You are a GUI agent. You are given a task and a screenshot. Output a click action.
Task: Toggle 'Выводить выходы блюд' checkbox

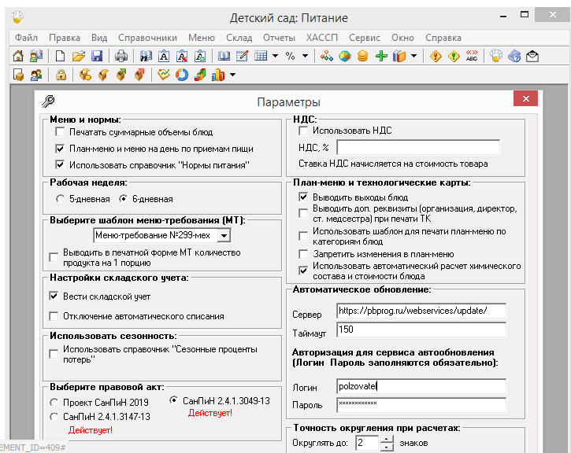(303, 197)
